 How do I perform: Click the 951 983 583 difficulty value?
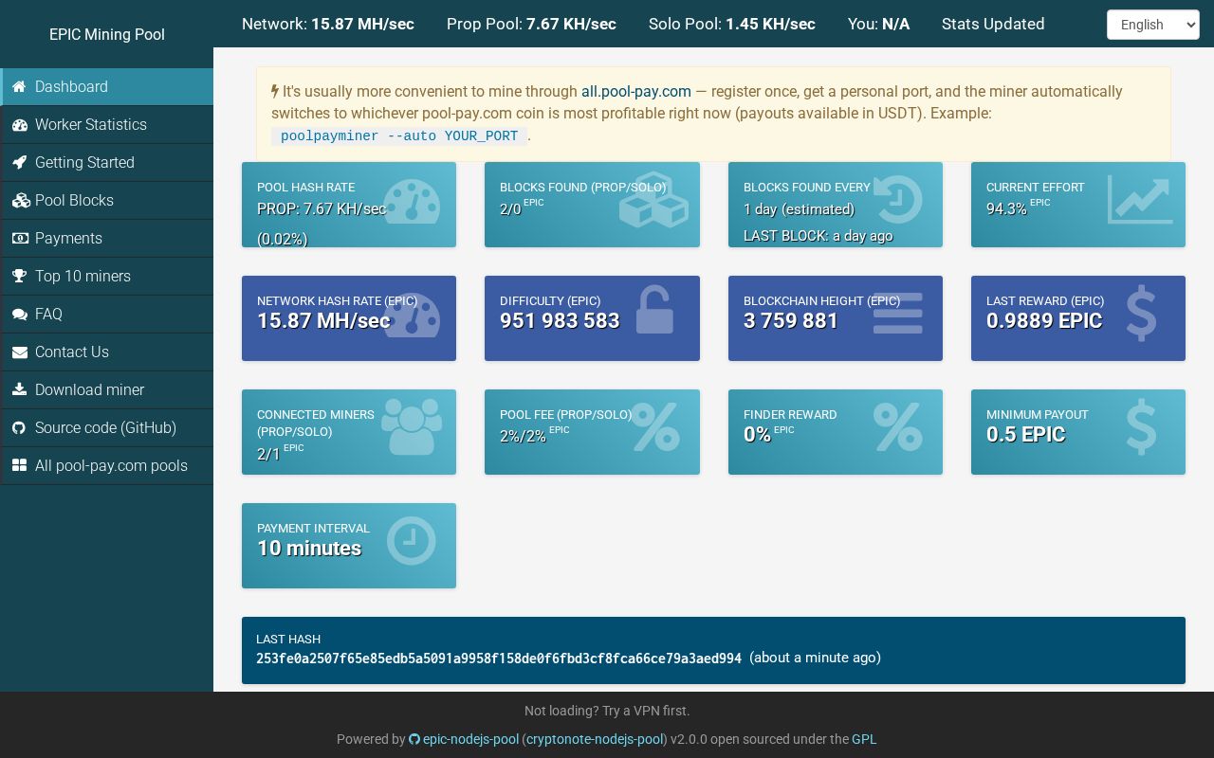(560, 321)
